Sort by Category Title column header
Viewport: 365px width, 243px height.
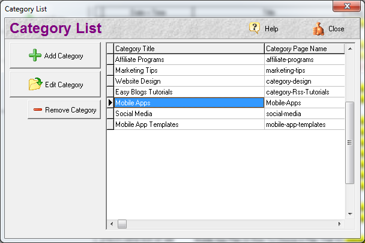click(189, 49)
